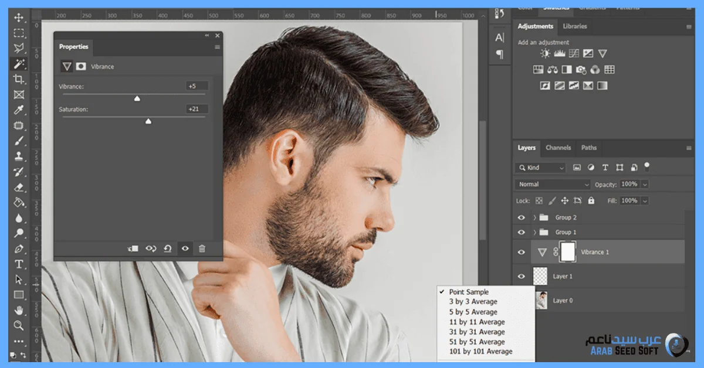Image resolution: width=704 pixels, height=368 pixels.
Task: Select the Magic Wand tool
Action: click(19, 64)
